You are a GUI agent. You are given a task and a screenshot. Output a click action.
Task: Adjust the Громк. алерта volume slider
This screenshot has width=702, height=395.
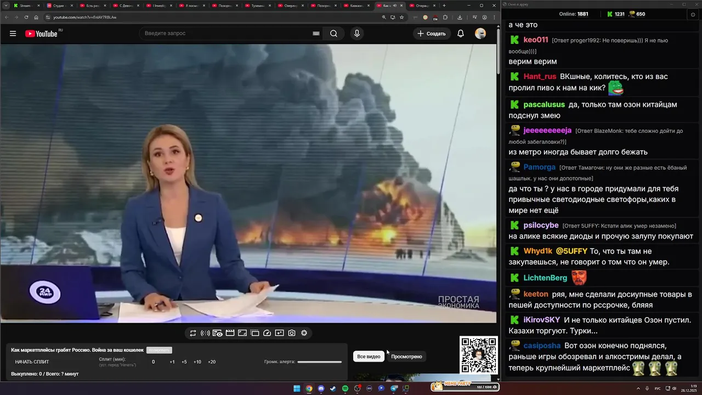pos(319,362)
